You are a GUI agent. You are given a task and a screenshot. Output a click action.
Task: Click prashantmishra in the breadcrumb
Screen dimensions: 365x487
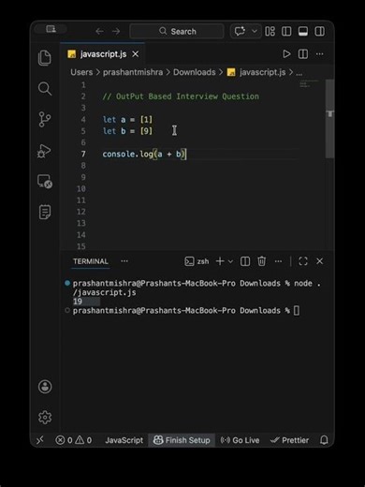click(133, 72)
